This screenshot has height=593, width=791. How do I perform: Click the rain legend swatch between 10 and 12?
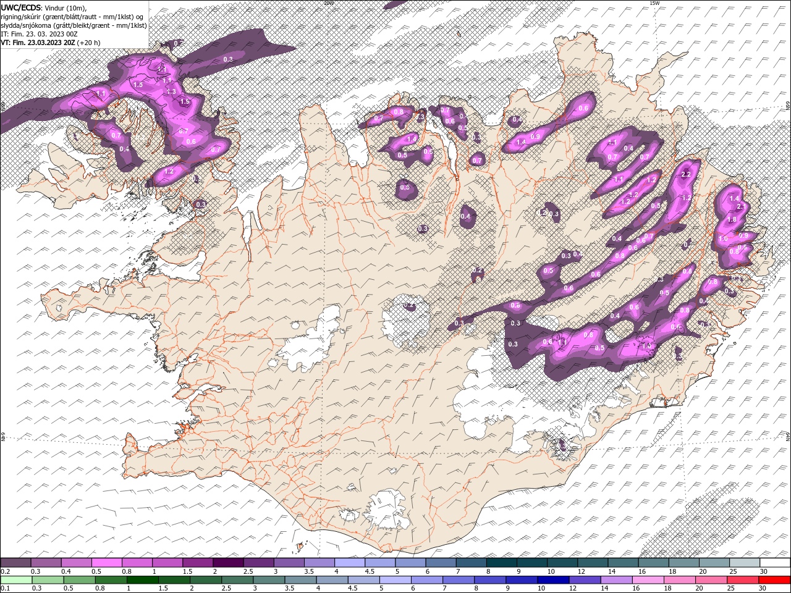[554, 579]
